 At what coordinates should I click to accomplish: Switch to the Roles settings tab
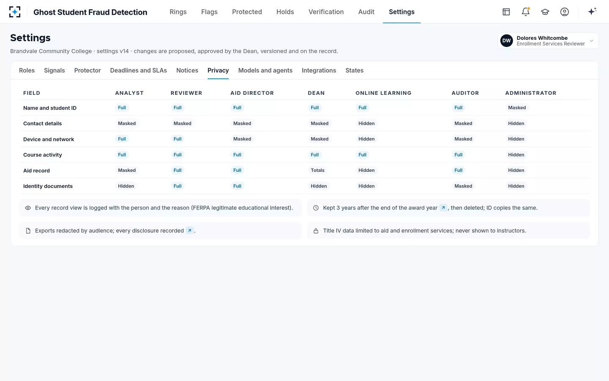point(27,70)
